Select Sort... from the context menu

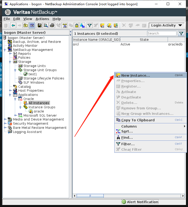[151, 131]
